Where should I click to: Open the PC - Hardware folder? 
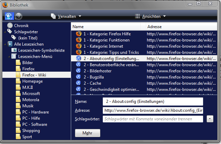click(x=36, y=112)
